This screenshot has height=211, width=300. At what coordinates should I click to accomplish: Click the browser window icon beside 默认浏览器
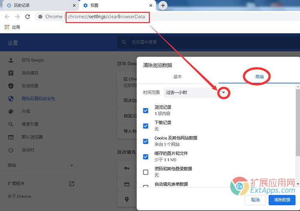[11, 137]
